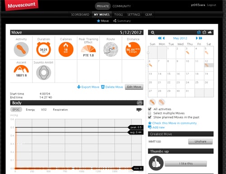Click the calendar search magnifier icon
The width and height of the screenshot is (226, 174).
click(153, 32)
